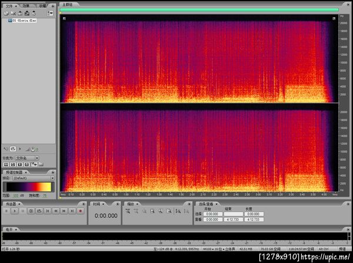Click the Fast Forward transport button

click(64, 211)
